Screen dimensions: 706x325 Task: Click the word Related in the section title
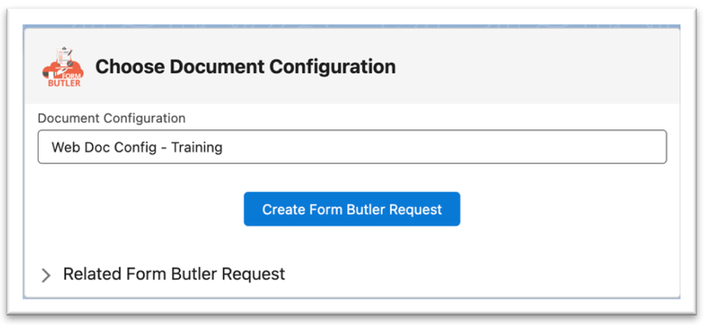pyautogui.click(x=91, y=275)
